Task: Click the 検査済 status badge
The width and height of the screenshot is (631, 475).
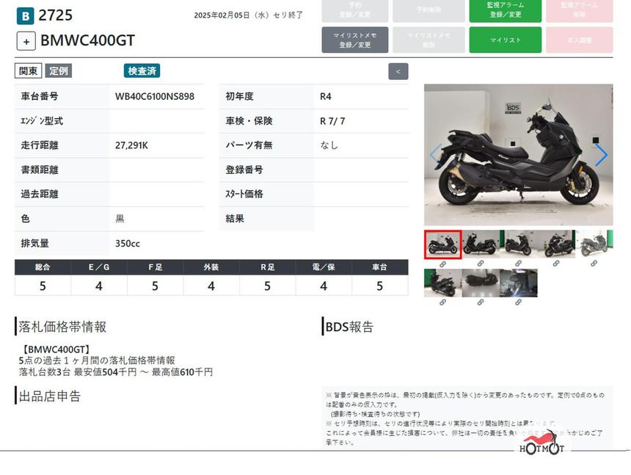Action: click(x=142, y=71)
